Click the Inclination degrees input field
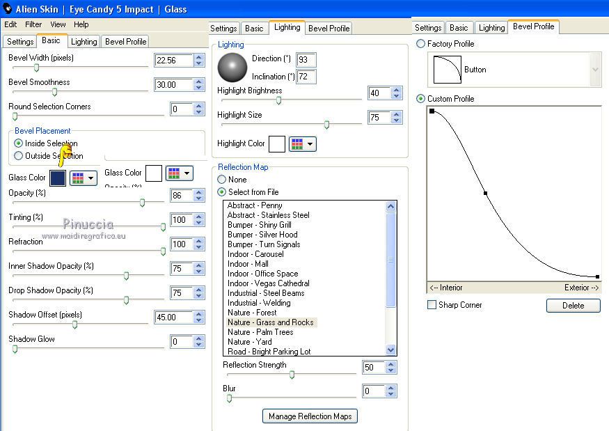Viewport: 609px width, 431px height. tap(306, 76)
